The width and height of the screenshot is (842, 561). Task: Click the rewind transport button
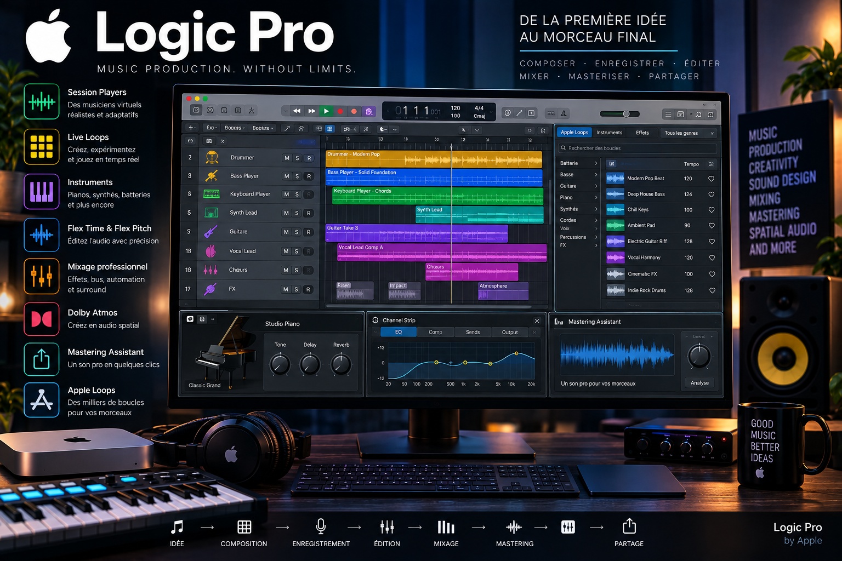click(x=297, y=111)
